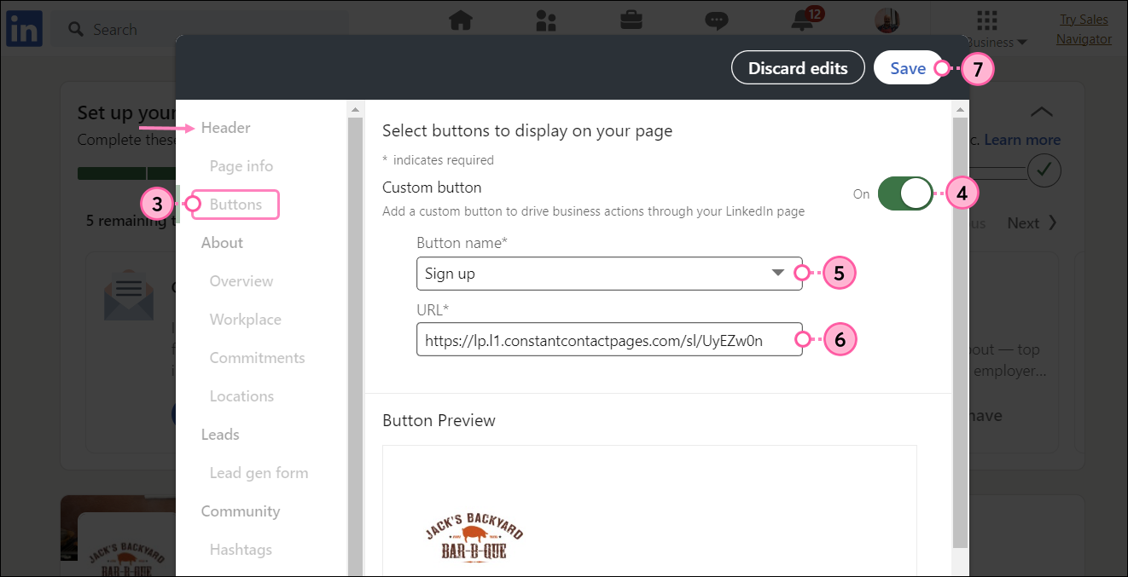1128x577 pixels.
Task: Click the search magnifier icon
Action: tap(76, 30)
